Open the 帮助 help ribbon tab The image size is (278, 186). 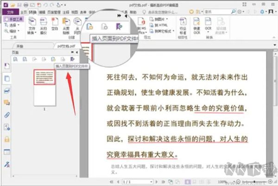(133, 12)
